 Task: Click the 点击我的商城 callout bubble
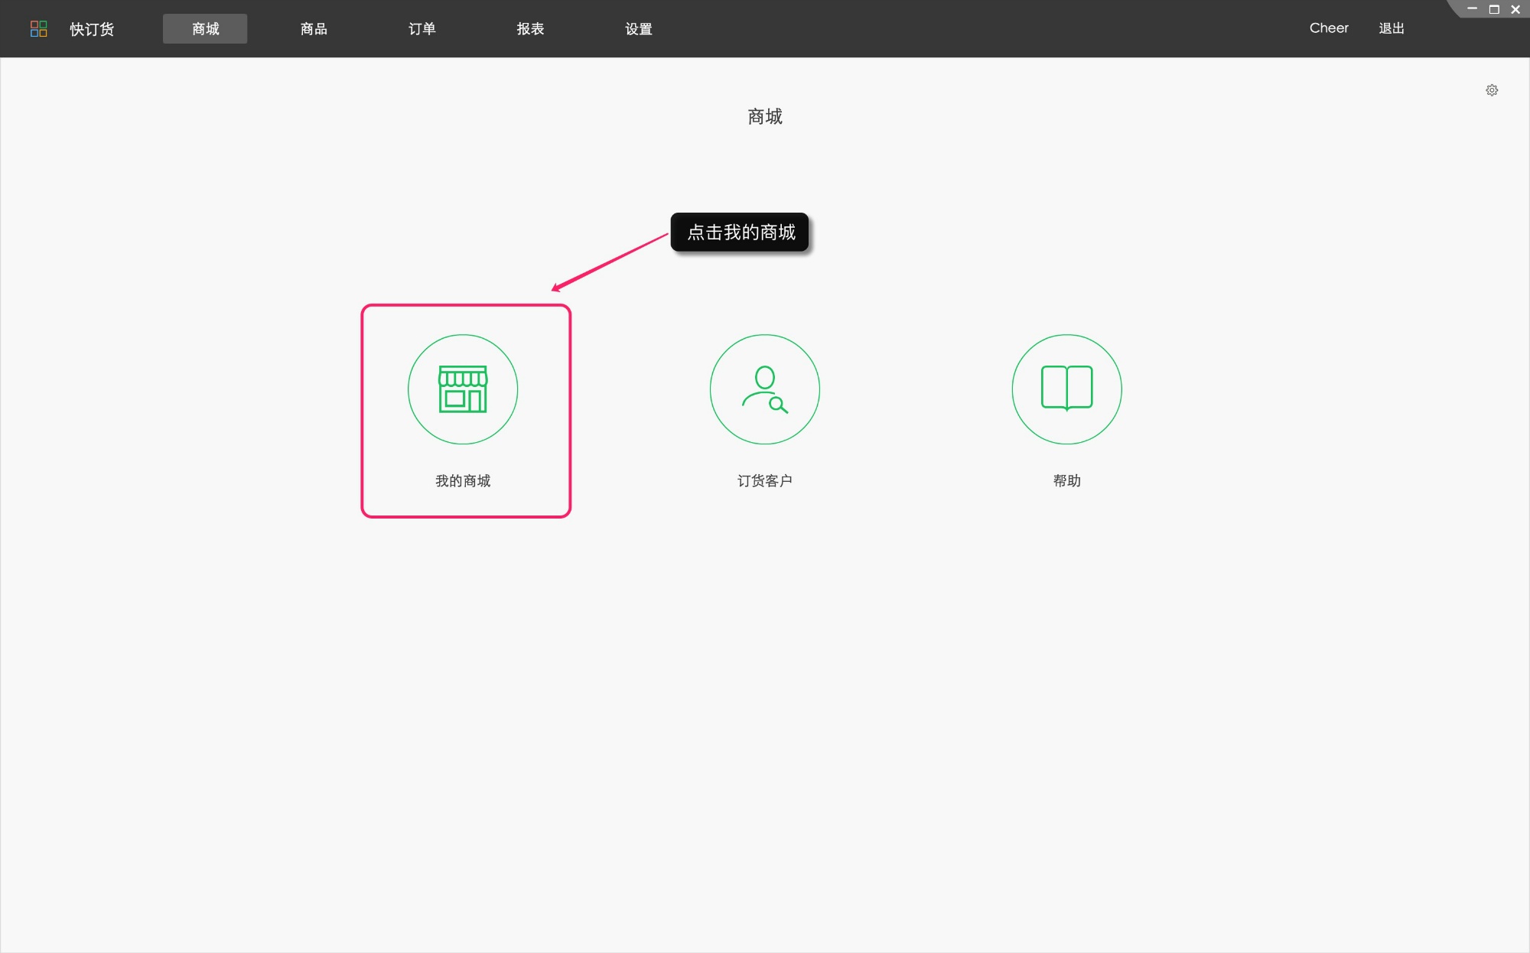tap(739, 233)
